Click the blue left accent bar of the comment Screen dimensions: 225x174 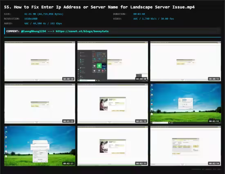pyautogui.click(x=4, y=31)
